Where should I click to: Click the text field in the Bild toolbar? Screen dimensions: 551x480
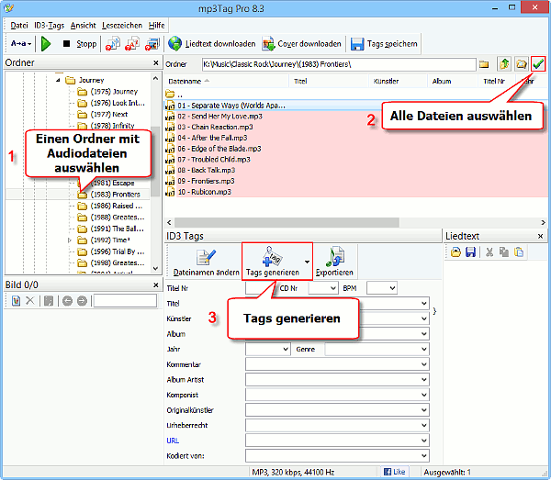pos(125,301)
